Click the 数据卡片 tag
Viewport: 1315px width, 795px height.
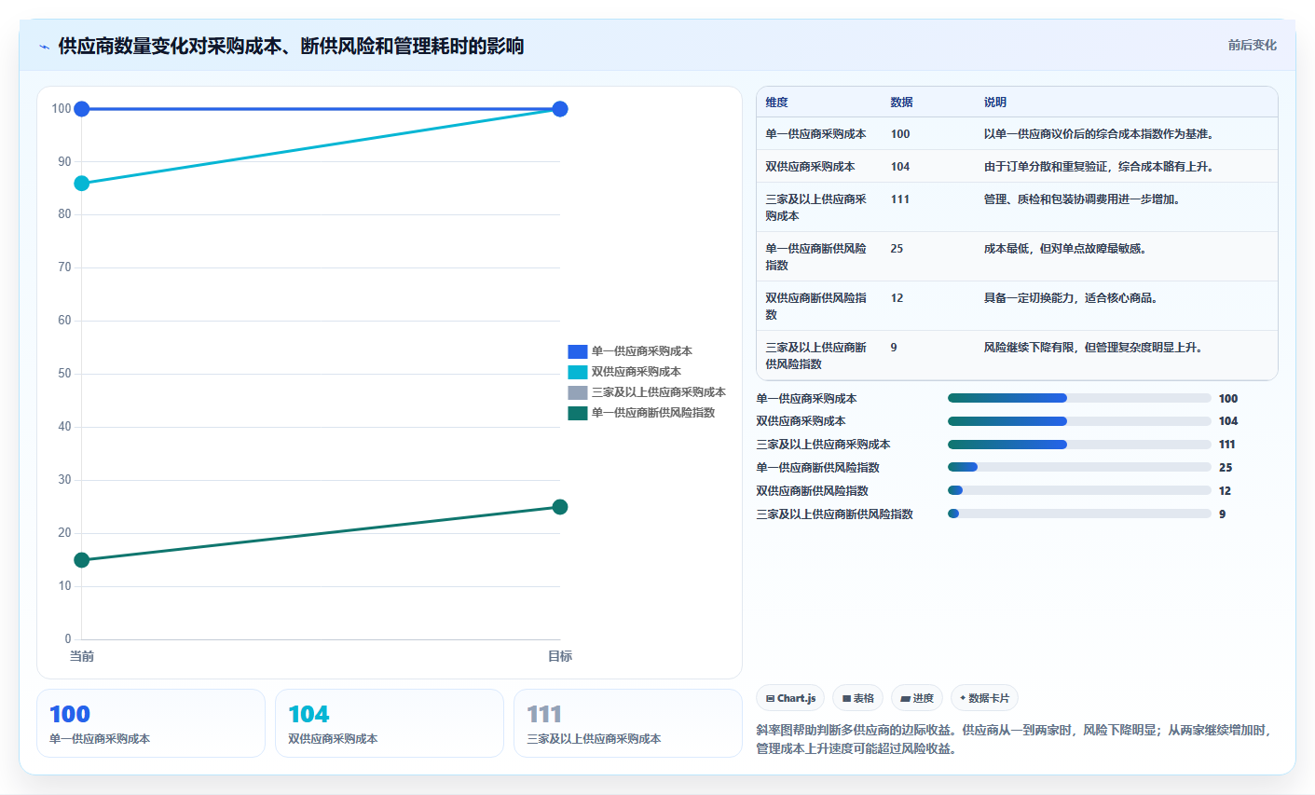pyautogui.click(x=984, y=698)
